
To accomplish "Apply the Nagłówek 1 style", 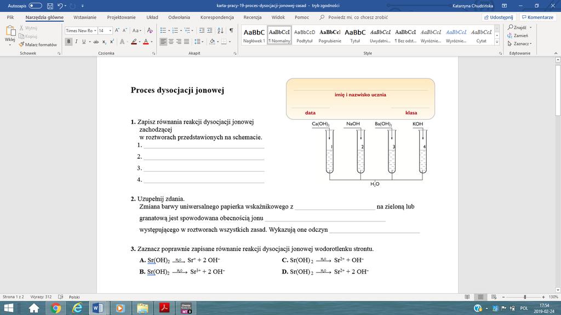I will coord(254,35).
